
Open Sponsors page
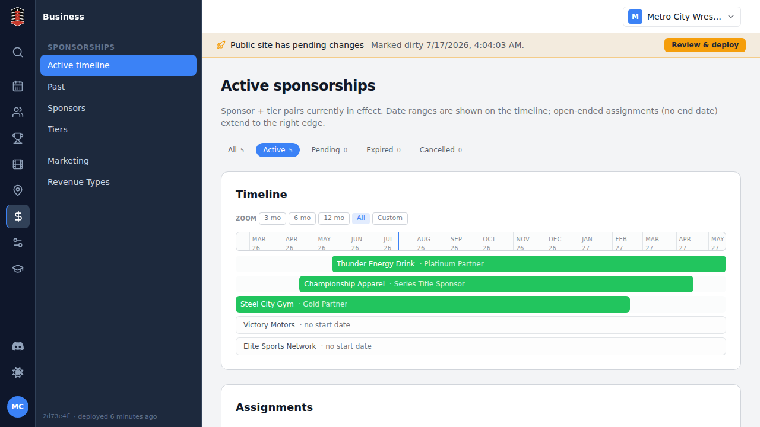tap(118, 108)
